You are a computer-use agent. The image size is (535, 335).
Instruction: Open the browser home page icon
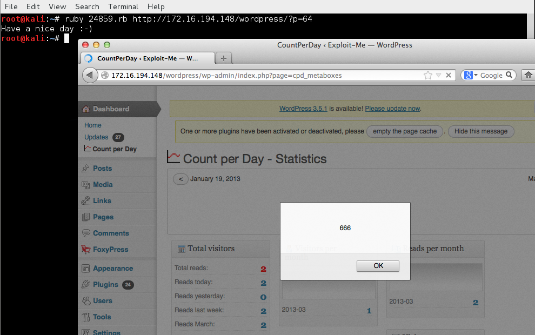(528, 75)
